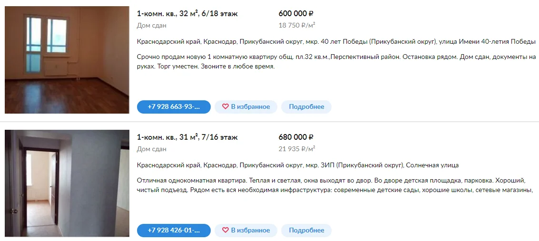Click the heart icon on the 32 м² listing
Viewport: 539px width, 241px height.
click(x=225, y=107)
